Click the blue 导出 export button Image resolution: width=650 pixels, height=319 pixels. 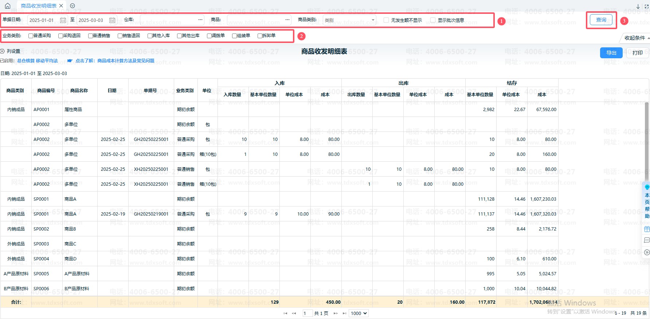611,53
